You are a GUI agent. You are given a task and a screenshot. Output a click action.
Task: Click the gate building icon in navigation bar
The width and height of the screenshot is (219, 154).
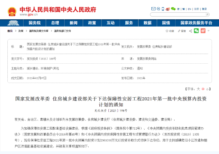(x=13, y=23)
